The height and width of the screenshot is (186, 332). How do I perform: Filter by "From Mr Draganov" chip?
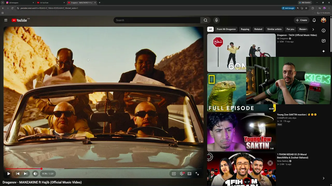(x=226, y=29)
